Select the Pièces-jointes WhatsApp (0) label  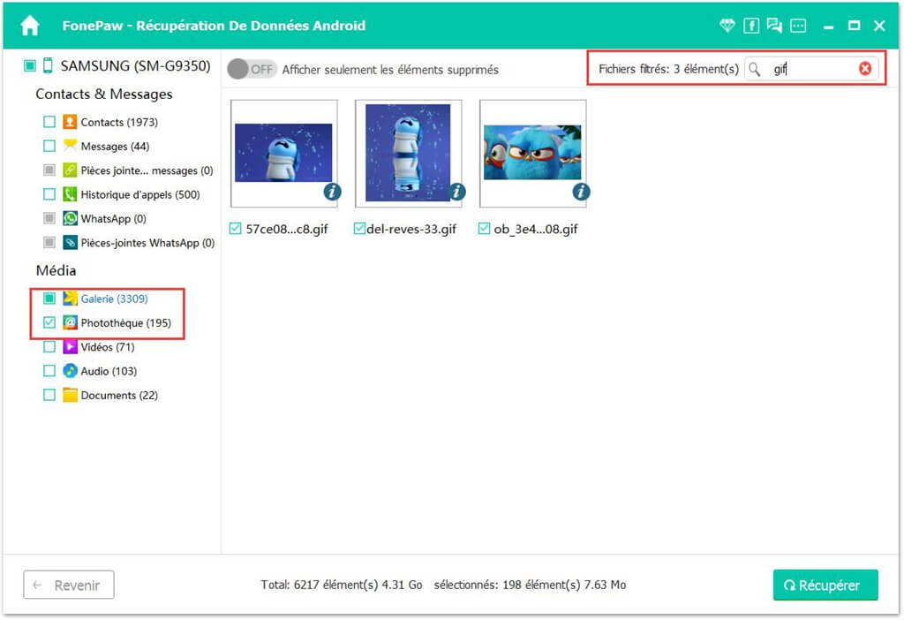point(147,244)
